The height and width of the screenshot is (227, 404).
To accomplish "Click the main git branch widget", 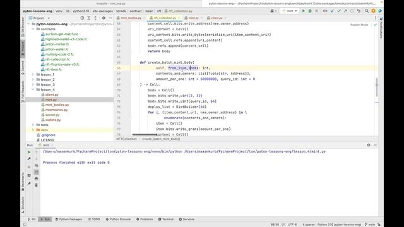I will click(x=370, y=224).
